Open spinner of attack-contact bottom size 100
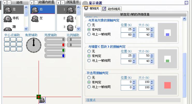The height and width of the screenshot is (104, 192). click(152, 87)
